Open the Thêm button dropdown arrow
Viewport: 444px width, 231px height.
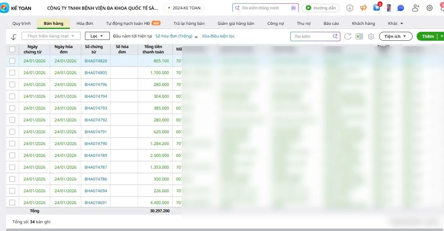(442, 36)
